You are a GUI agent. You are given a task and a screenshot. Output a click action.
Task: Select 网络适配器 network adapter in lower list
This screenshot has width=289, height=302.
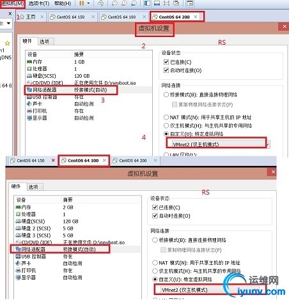pyautogui.click(x=77, y=249)
